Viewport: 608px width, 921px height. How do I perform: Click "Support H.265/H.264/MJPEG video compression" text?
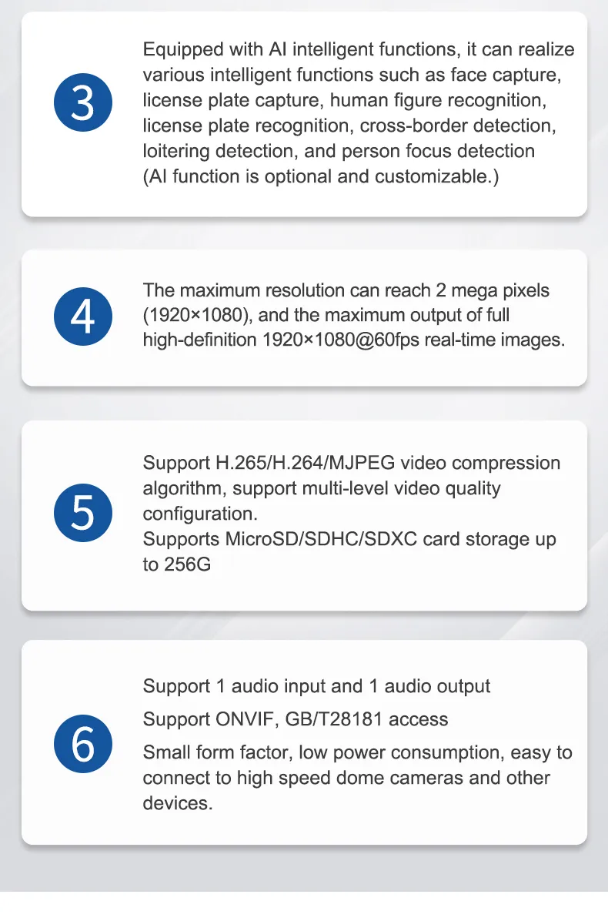point(352,463)
